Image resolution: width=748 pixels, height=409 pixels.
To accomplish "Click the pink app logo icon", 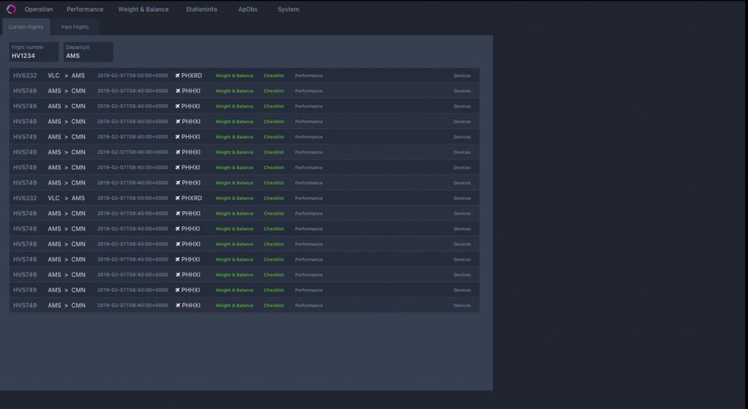I will point(11,9).
